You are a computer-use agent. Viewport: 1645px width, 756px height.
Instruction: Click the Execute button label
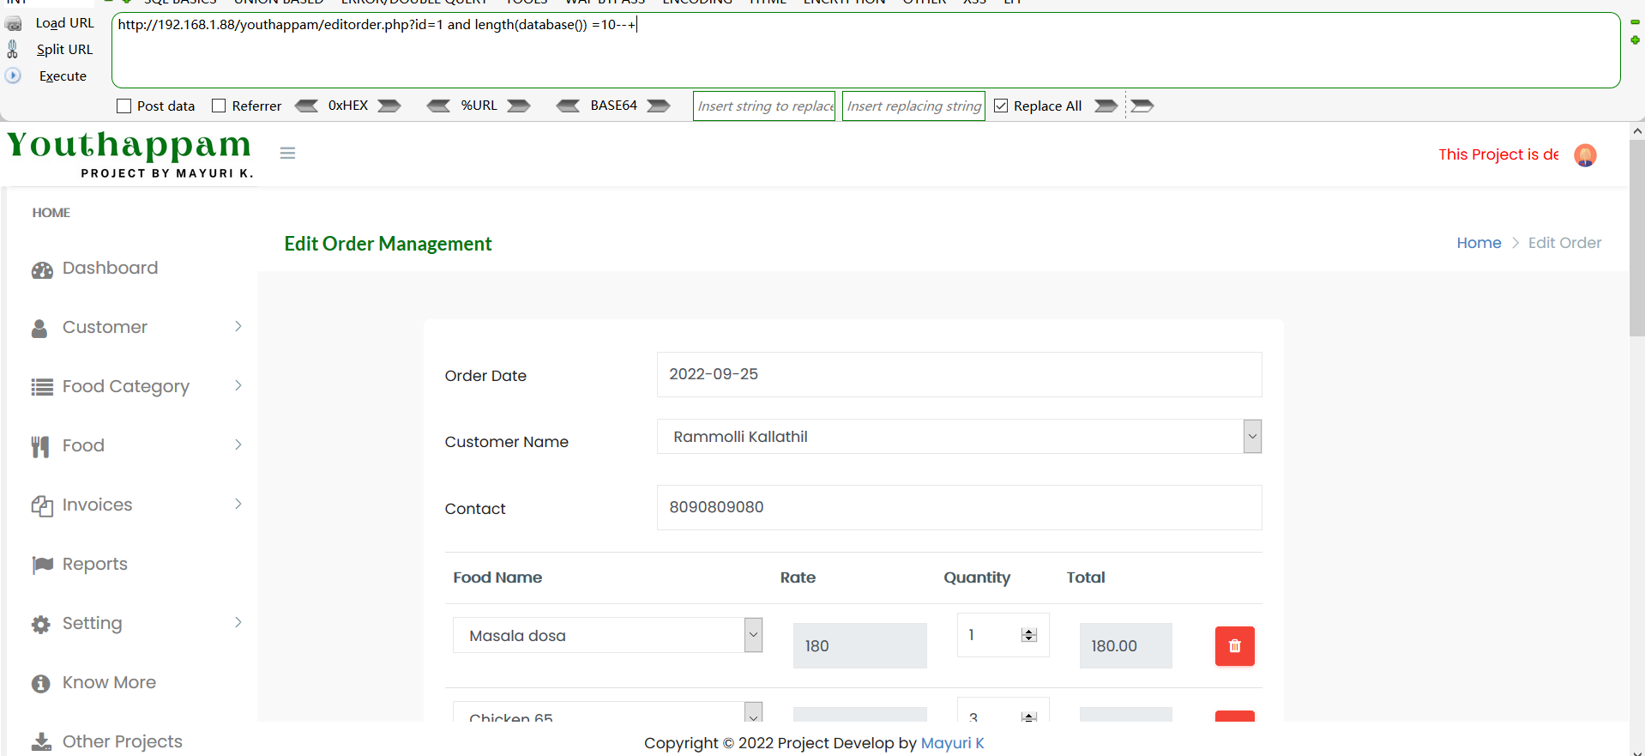click(63, 76)
